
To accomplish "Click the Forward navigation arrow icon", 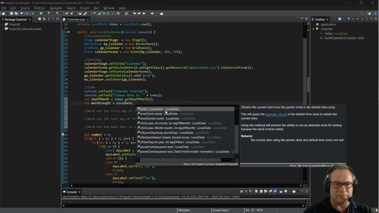I will [152, 14].
